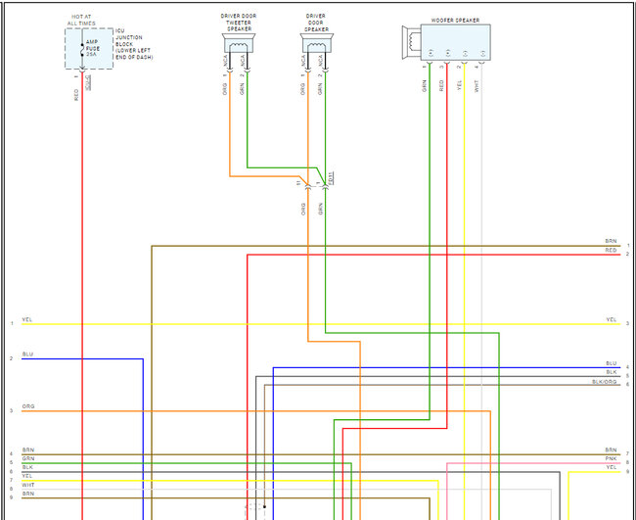Screen dimensions: 636x520
Task: Click GRN wire label under tweeter pin 2
Action: [x=242, y=89]
